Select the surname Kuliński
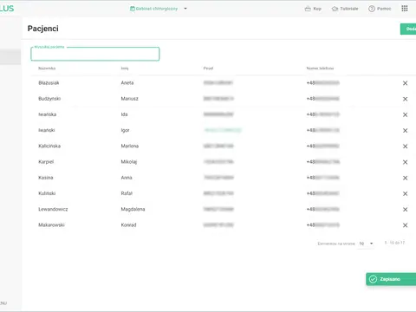The width and height of the screenshot is (416, 312). (x=47, y=193)
